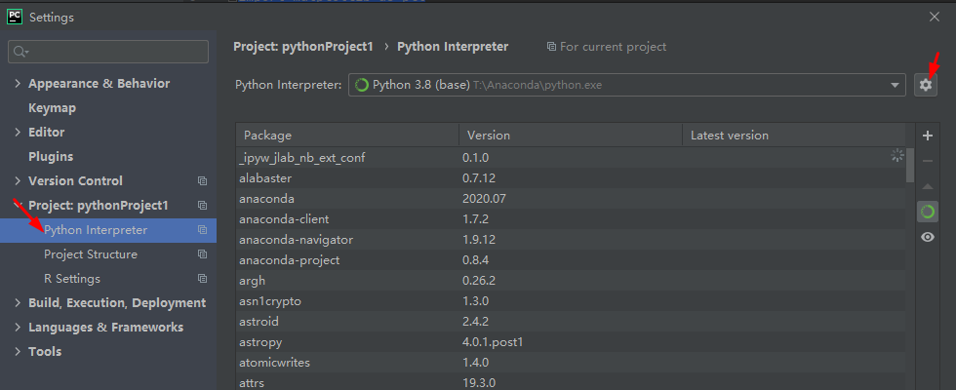Click the upgrade package arrow icon
956x390 pixels.
pyautogui.click(x=928, y=185)
